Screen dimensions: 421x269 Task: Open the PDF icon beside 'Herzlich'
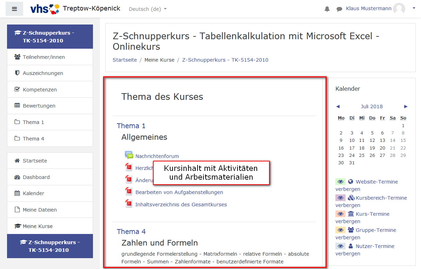129,167
